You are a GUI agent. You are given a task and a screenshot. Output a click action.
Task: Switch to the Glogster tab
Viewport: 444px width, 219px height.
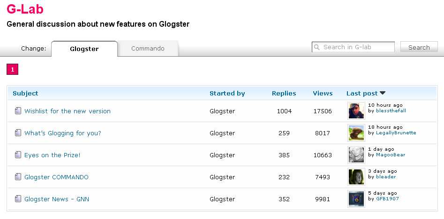[x=84, y=49]
